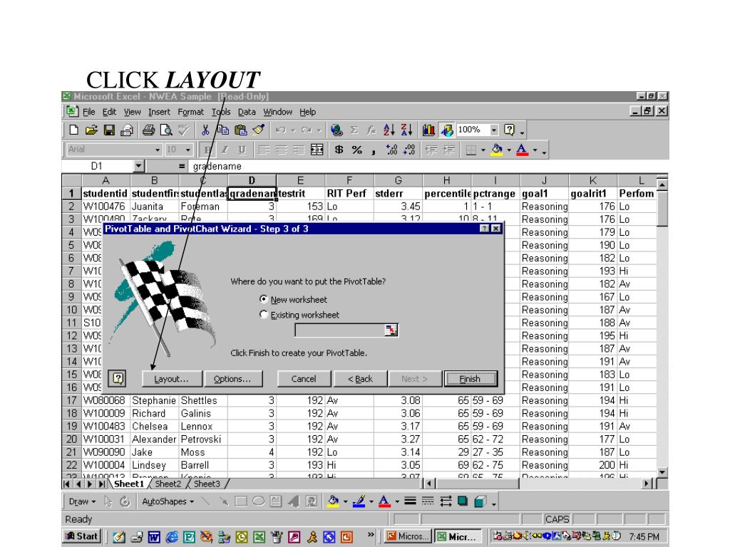Click the Font Color A in formatting toolbar
730x547 pixels.
point(523,150)
